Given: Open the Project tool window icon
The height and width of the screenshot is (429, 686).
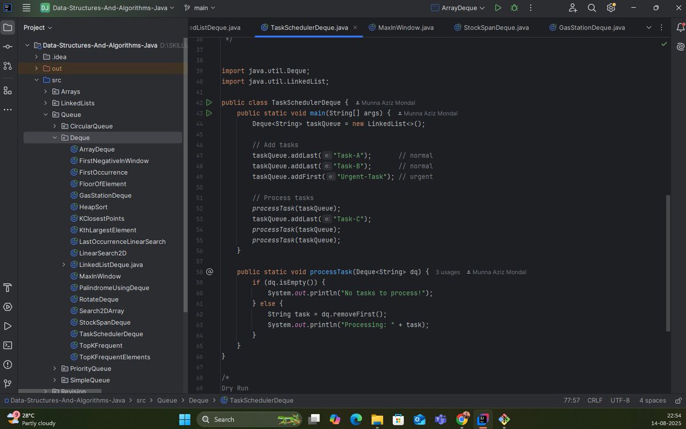Looking at the screenshot, I should [x=7, y=27].
